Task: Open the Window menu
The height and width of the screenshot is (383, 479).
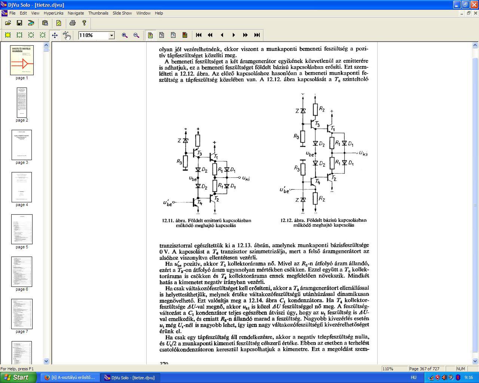Action: (x=143, y=13)
